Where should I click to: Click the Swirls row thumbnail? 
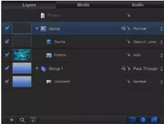(x=22, y=42)
